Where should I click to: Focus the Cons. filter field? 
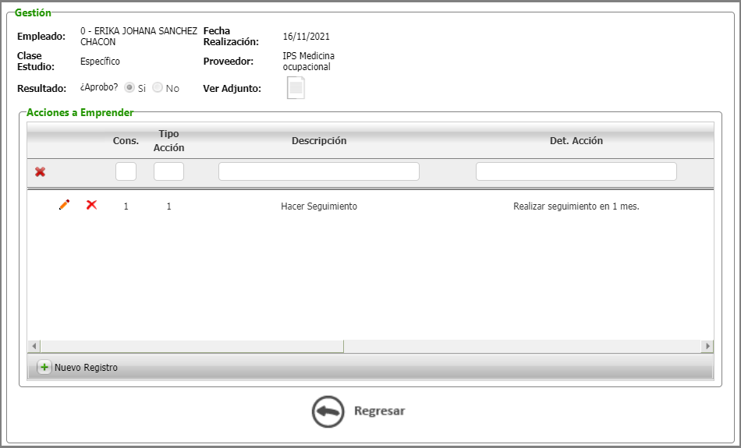[x=126, y=171]
